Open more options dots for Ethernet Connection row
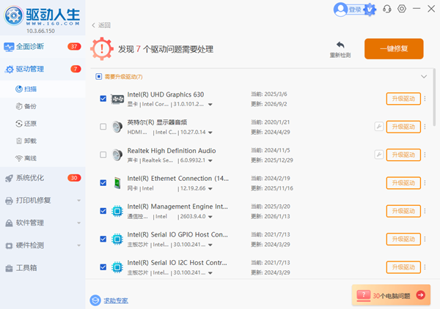 (x=425, y=182)
